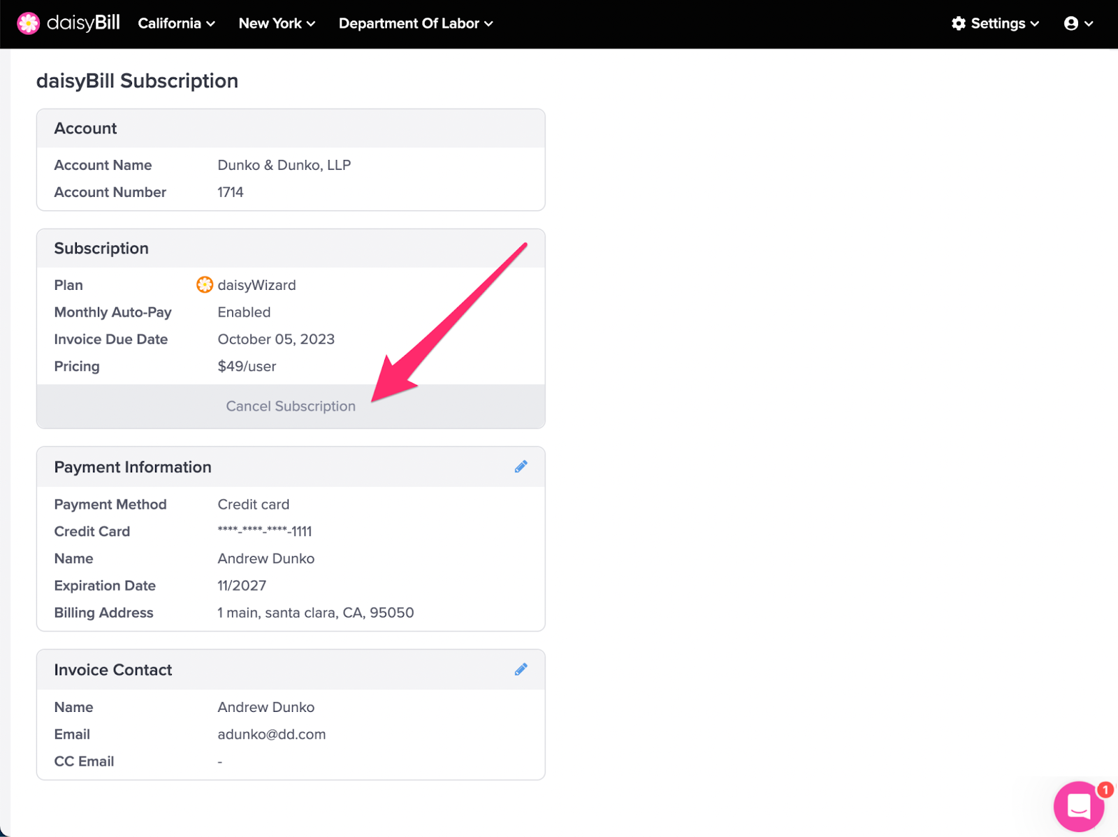
Task: Open the Settings gear icon
Action: (958, 23)
